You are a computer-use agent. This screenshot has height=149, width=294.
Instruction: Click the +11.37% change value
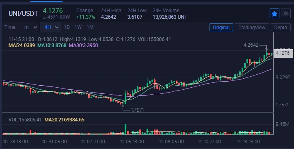86,17
